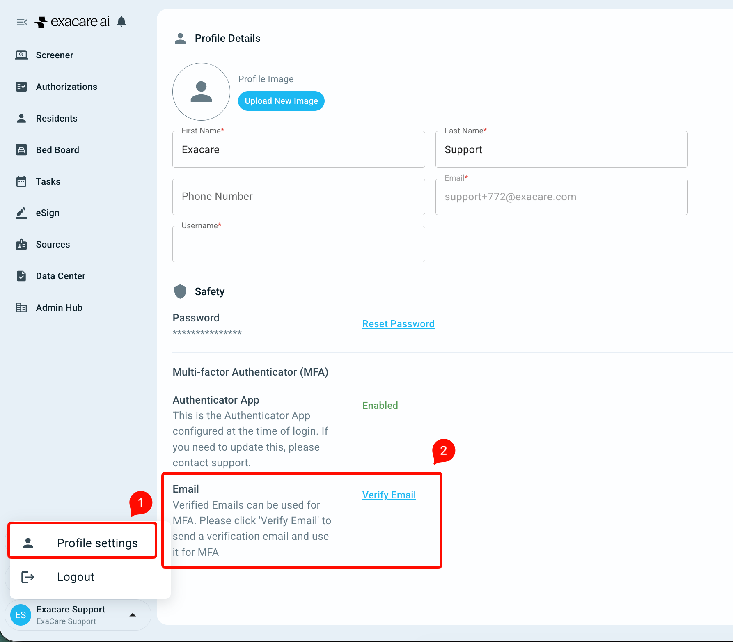This screenshot has height=642, width=733.
Task: Click the Admin Hub building icon
Action: [21, 307]
